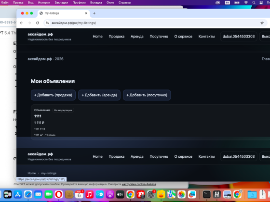270x202 pixels.
Task: Click the browser Forward arrow
Action: click(x=29, y=23)
